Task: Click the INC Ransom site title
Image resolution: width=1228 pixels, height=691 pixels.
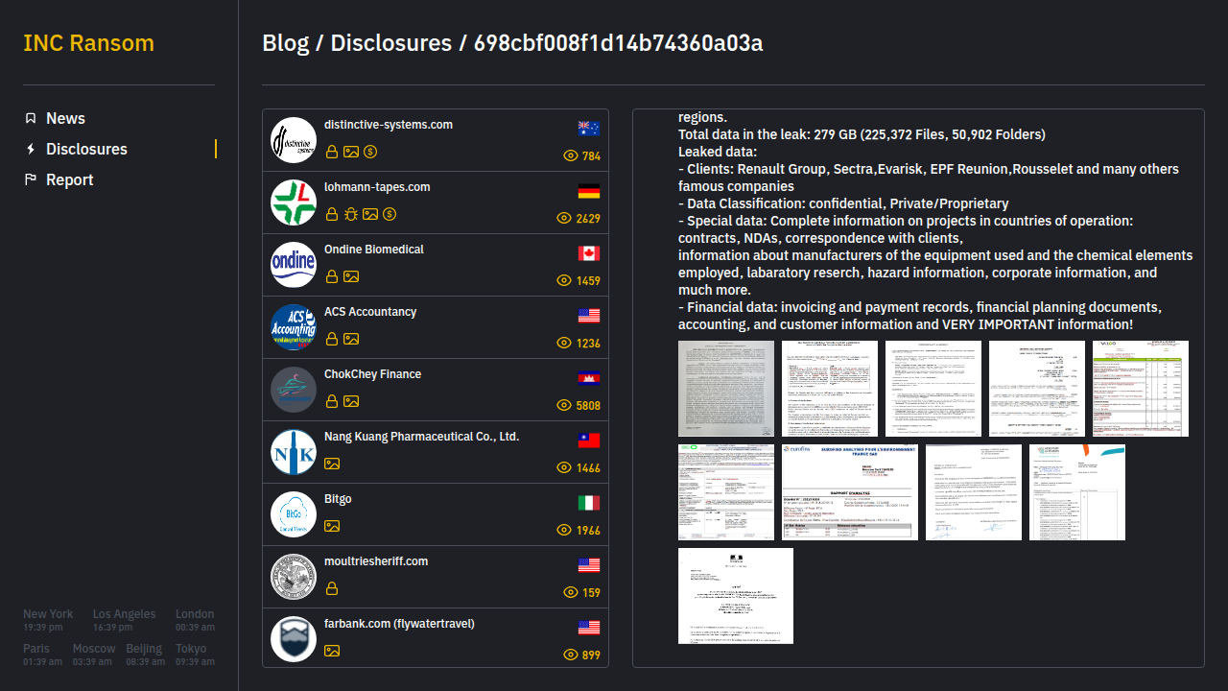Action: click(x=88, y=43)
